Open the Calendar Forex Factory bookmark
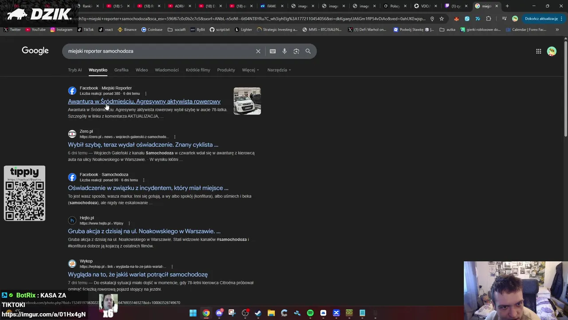568x320 pixels. (x=525, y=30)
